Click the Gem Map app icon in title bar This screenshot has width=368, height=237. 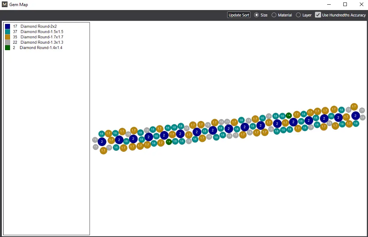coord(4,4)
